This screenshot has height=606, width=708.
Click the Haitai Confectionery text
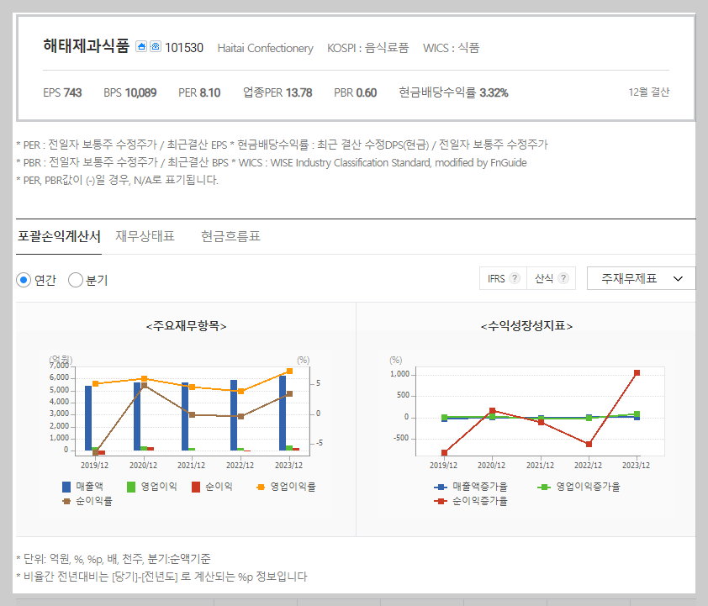[x=265, y=48]
